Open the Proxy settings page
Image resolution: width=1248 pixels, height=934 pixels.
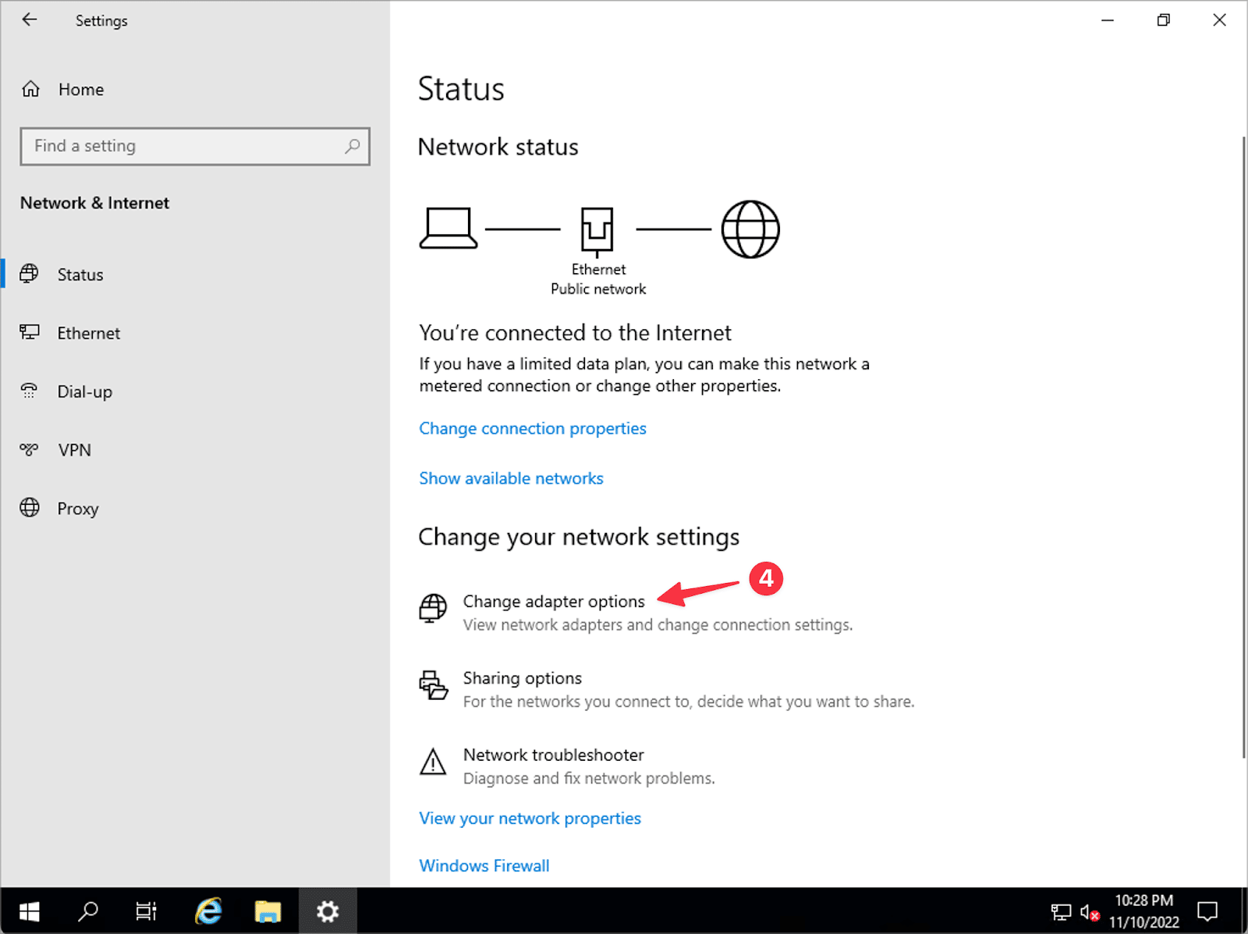77,509
